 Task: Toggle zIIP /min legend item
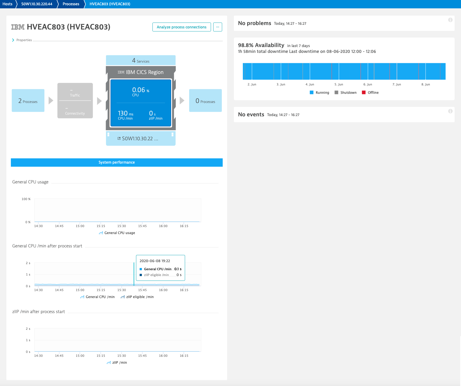[x=117, y=363]
